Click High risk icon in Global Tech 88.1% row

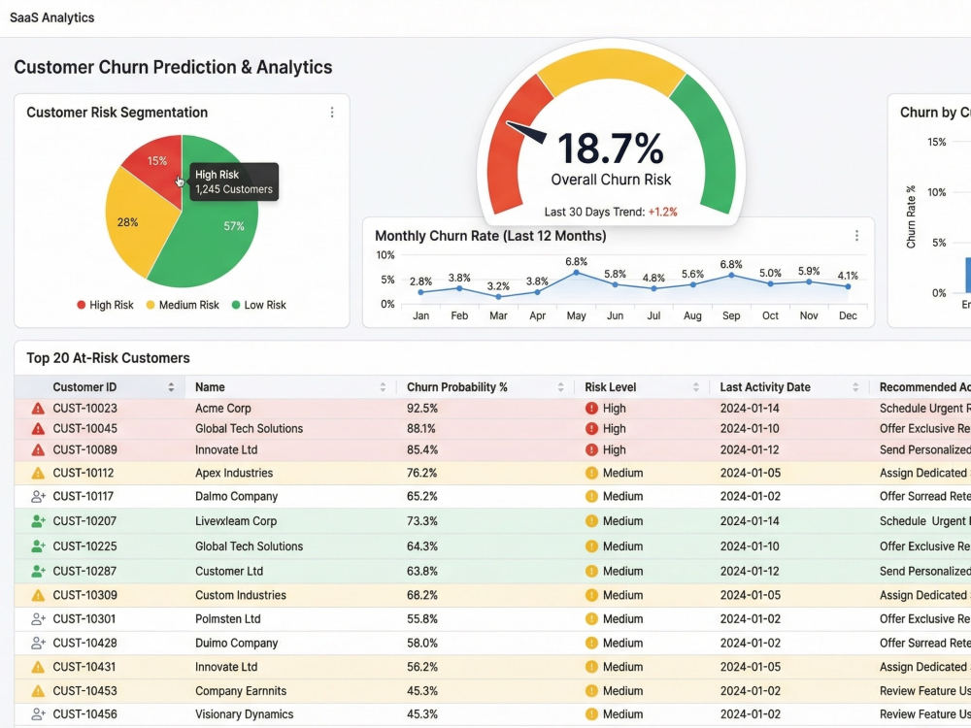(x=591, y=429)
